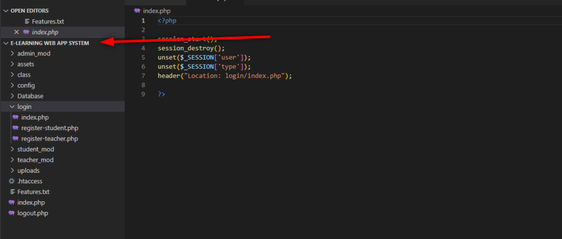
Task: Click line number 1 in the gutter
Action: click(x=143, y=21)
